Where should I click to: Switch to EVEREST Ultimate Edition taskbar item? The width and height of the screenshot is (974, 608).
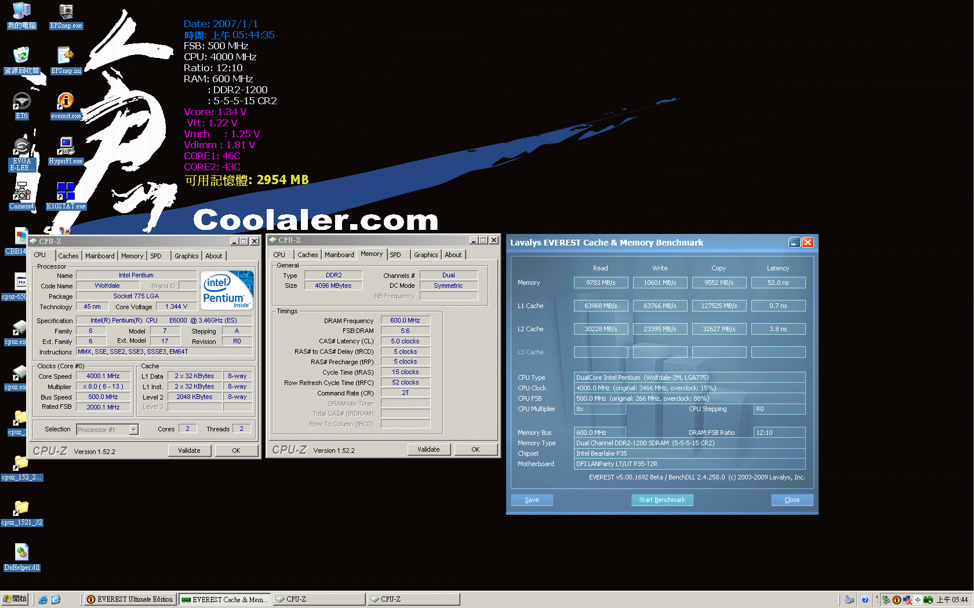point(130,599)
